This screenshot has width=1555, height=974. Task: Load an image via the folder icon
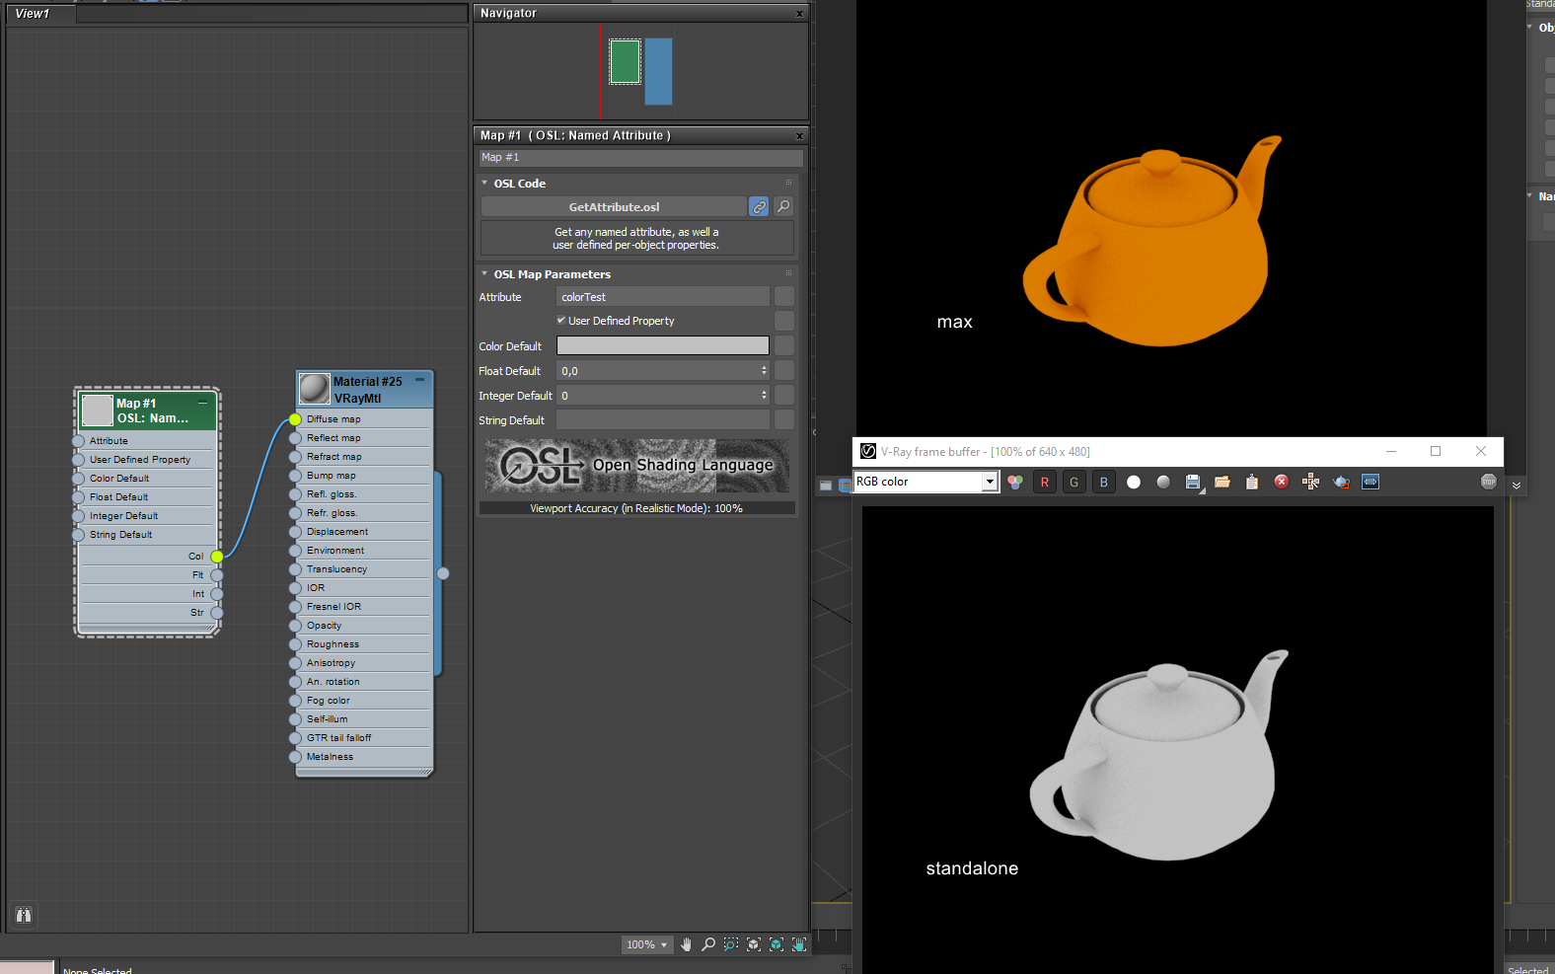[1222, 482]
